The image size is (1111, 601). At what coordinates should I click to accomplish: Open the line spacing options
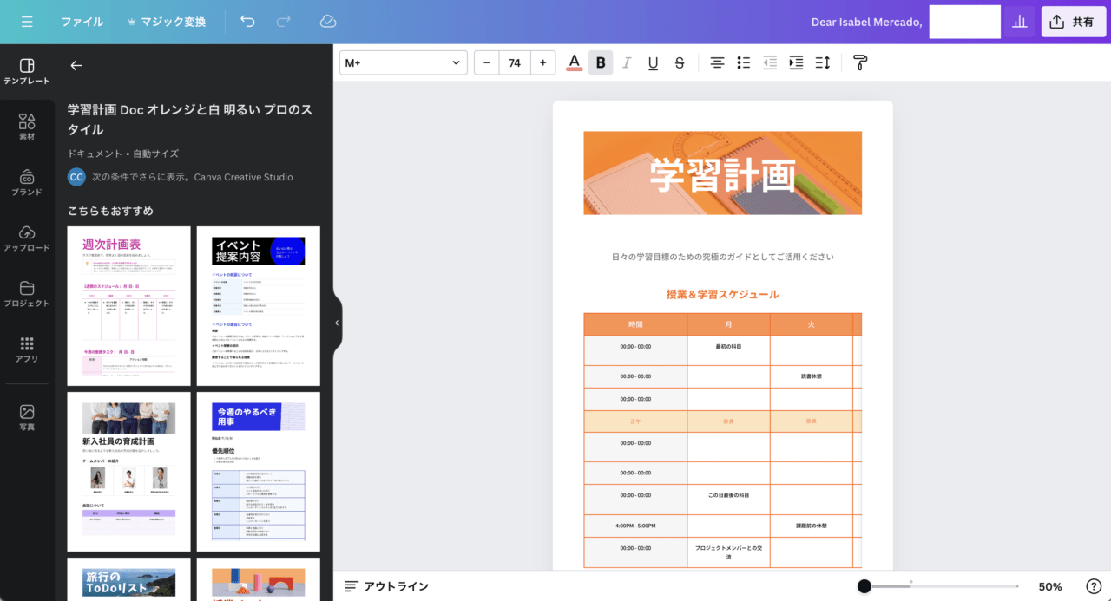823,62
